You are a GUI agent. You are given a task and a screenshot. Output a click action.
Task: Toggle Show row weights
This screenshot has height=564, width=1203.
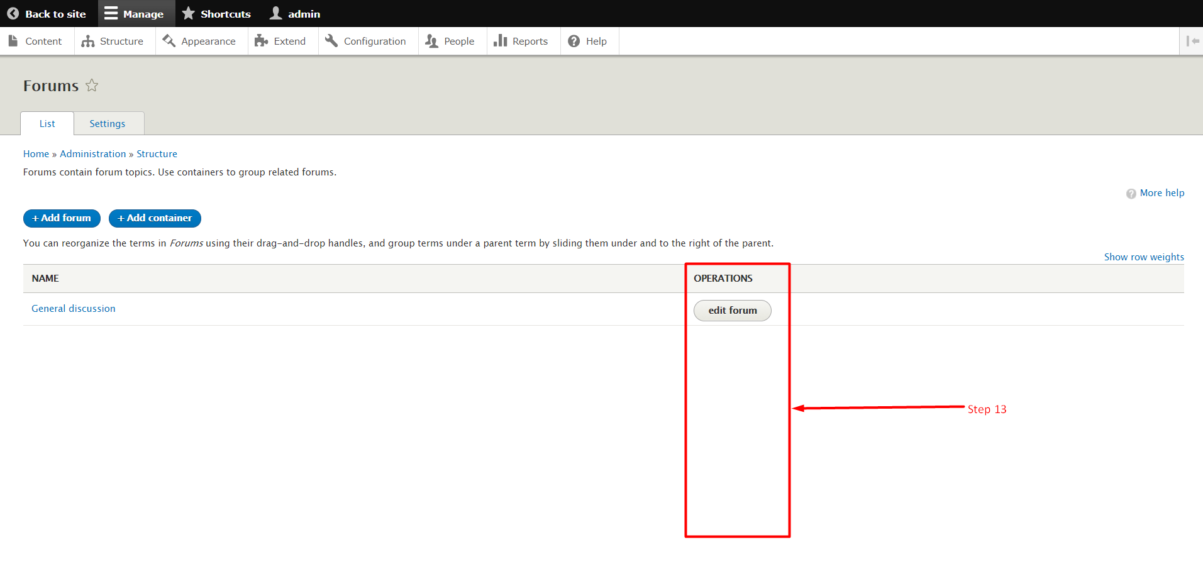click(1144, 257)
